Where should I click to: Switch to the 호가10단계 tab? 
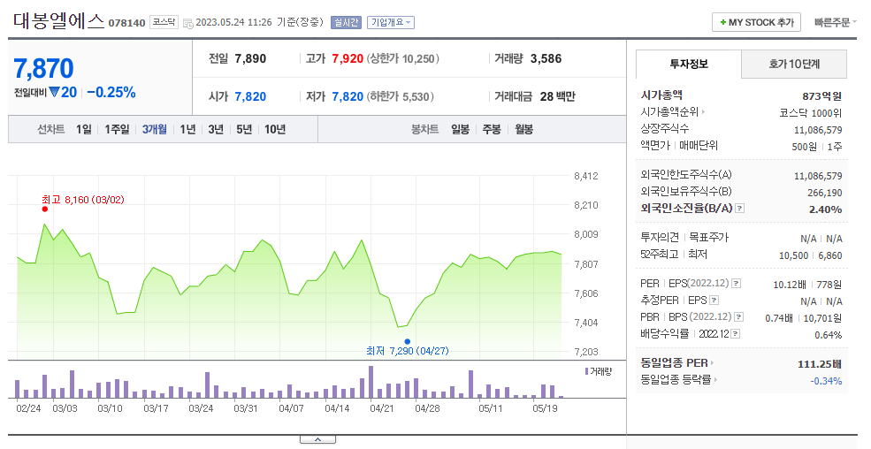(x=794, y=64)
